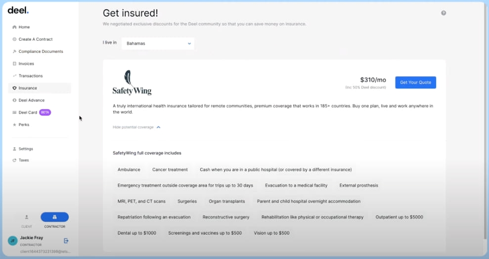Open Home in the sidebar

40,27
